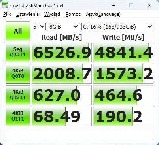Viewport: 159px width, 145px height.
Task: Expand the test count dropdown showing 5
Action: pos(39,26)
